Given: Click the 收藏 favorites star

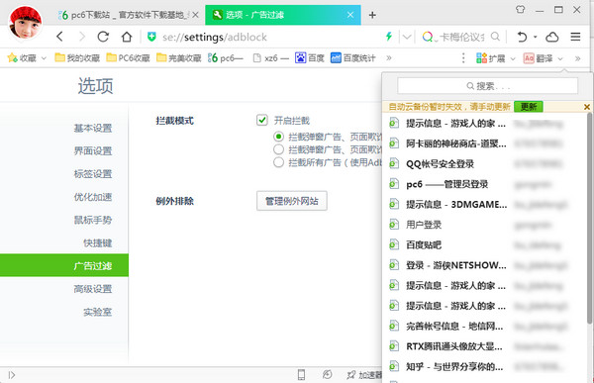Looking at the screenshot, I should tap(12, 58).
